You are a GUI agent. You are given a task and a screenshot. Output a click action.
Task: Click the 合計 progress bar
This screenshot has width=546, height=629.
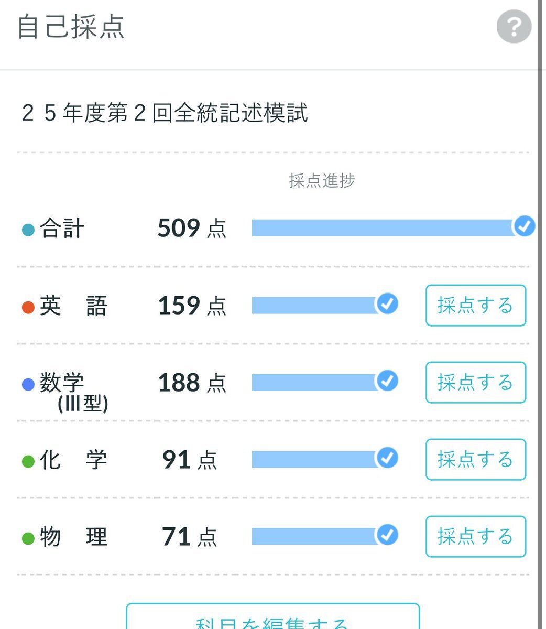[x=387, y=227]
